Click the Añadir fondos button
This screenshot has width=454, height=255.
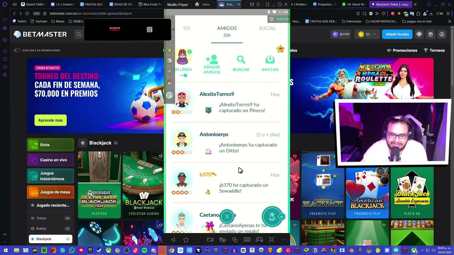(x=397, y=34)
